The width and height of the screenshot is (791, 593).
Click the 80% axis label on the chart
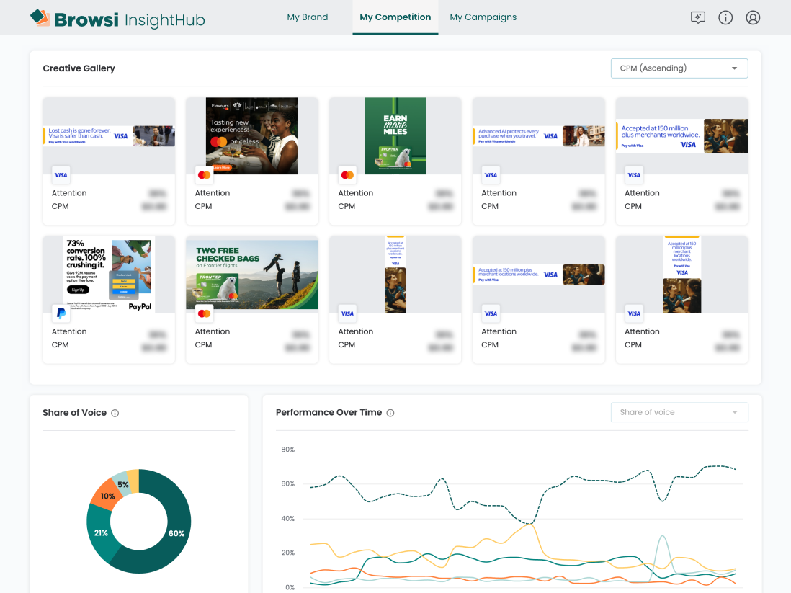click(x=287, y=450)
